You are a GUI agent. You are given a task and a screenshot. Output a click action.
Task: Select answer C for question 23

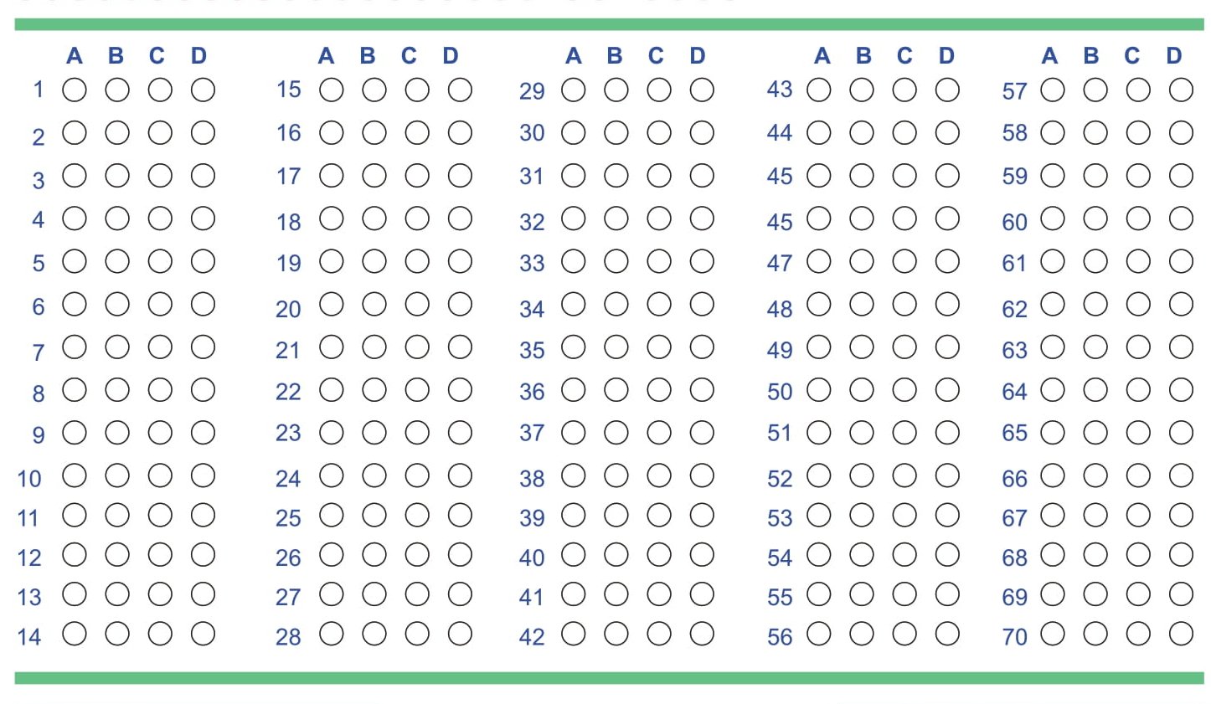point(417,432)
